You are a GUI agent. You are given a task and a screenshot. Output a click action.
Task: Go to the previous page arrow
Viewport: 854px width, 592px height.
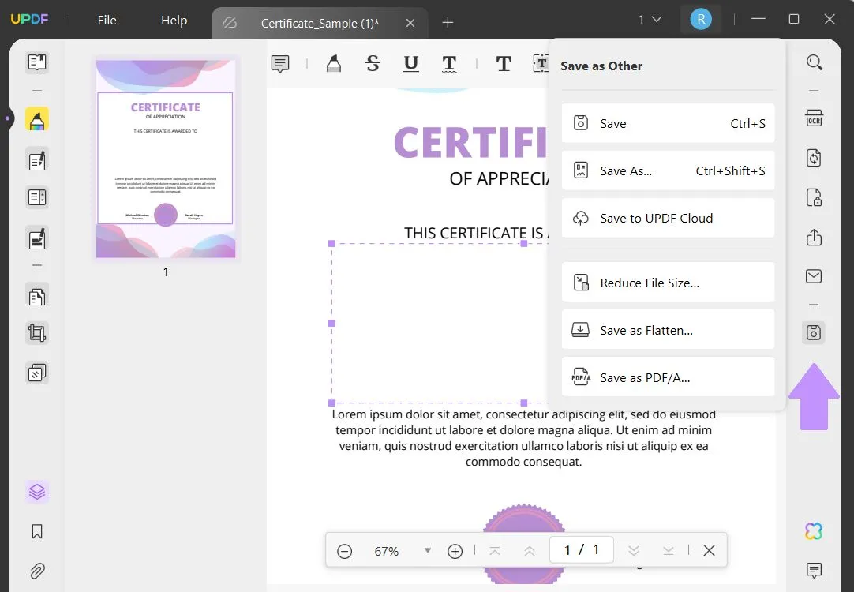point(530,551)
